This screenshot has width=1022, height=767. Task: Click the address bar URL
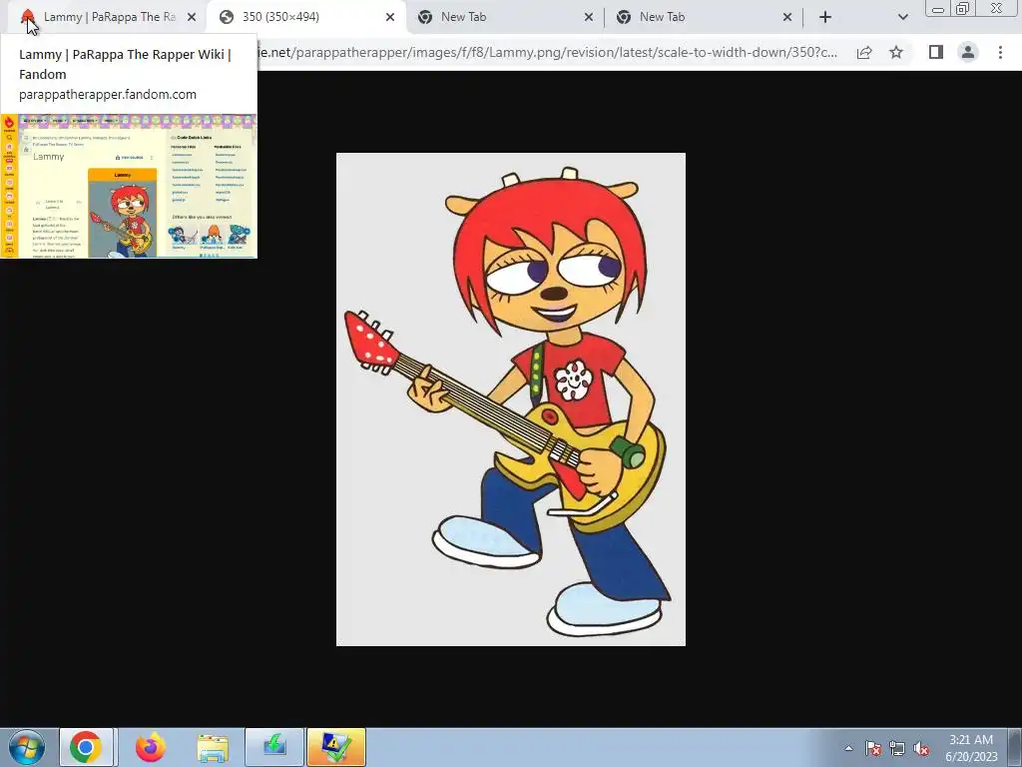[x=548, y=52]
